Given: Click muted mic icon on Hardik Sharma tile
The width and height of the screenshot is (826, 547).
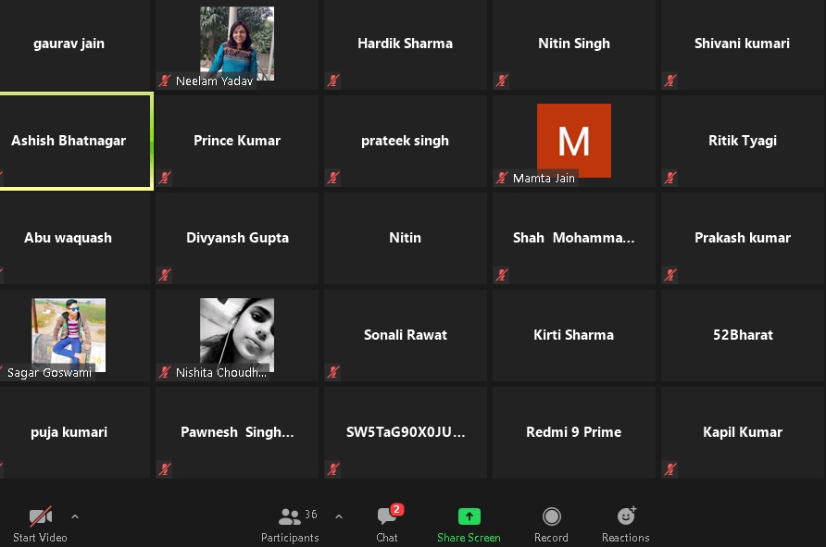Looking at the screenshot, I should [333, 81].
